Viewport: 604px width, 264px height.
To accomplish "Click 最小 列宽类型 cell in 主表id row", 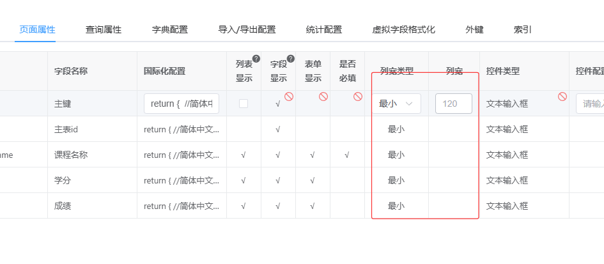I will 396,129.
